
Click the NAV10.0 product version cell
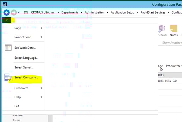[x=171, y=81]
